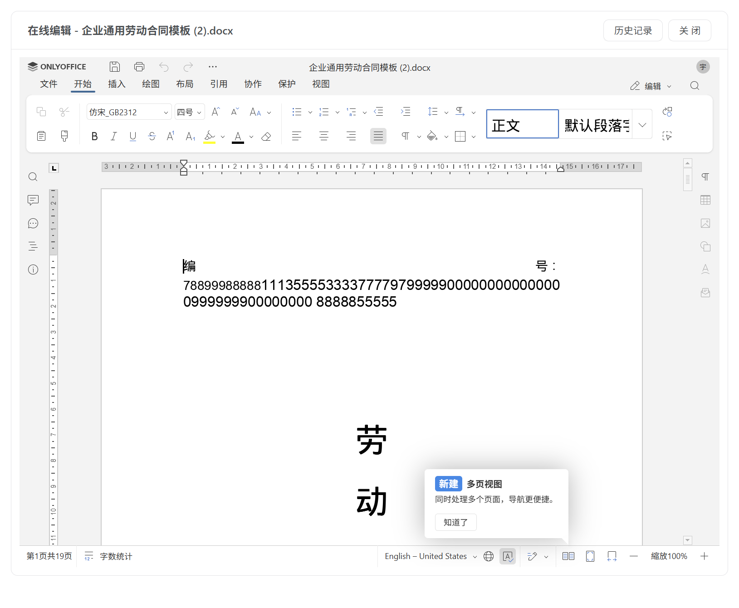Undo the last action
This screenshot has height=608, width=739.
[164, 67]
